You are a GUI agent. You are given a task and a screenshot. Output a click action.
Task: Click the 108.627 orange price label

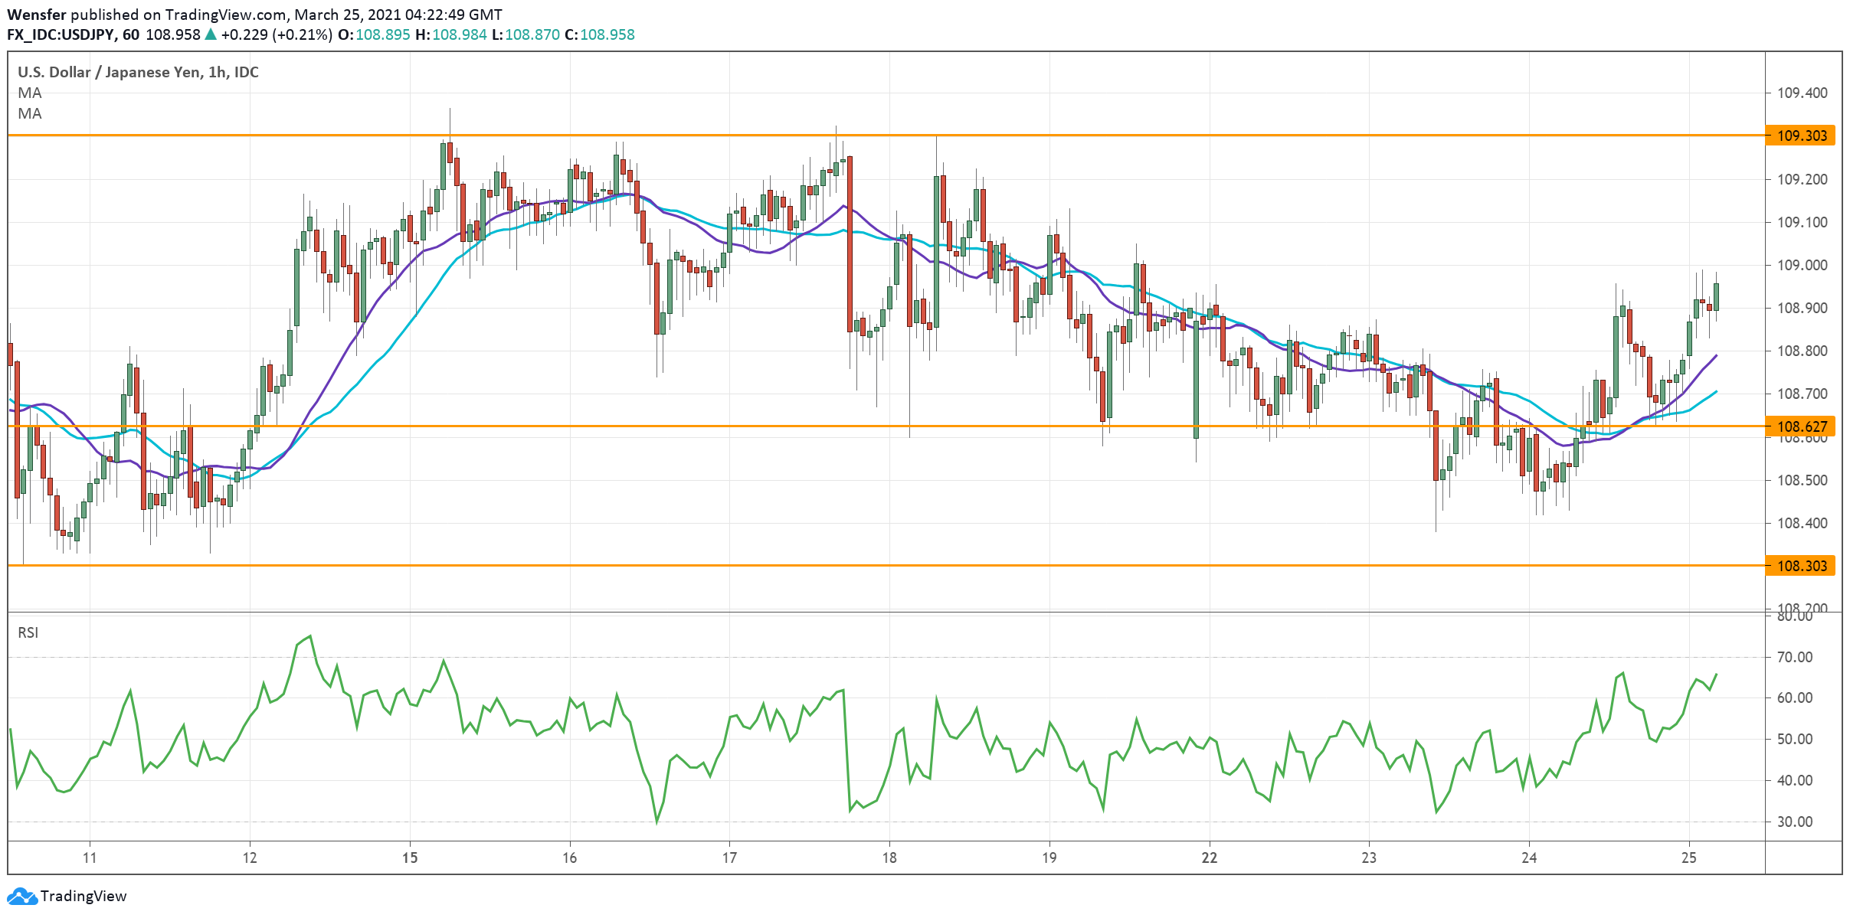tap(1801, 426)
